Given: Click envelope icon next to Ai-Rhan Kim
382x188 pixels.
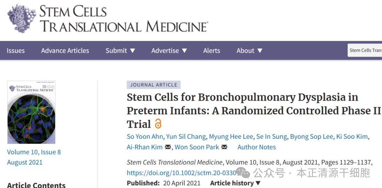Looking at the screenshot, I should 168,147.
